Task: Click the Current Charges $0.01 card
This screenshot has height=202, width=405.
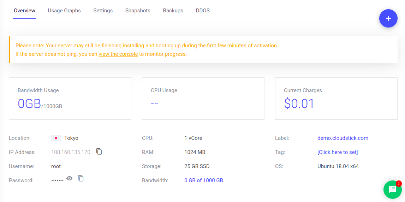Action: point(336,99)
